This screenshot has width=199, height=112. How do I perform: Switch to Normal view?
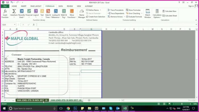(159, 104)
